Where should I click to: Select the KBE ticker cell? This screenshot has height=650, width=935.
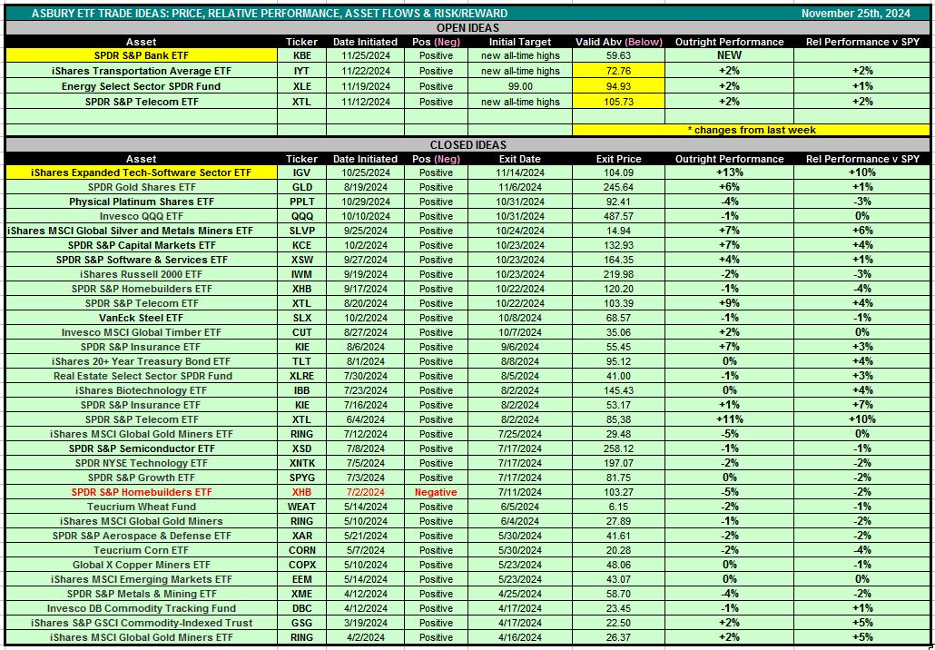point(302,55)
